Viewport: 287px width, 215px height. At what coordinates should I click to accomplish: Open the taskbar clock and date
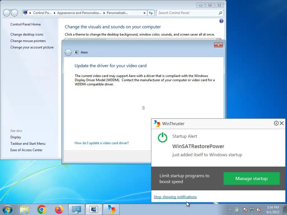click(273, 210)
